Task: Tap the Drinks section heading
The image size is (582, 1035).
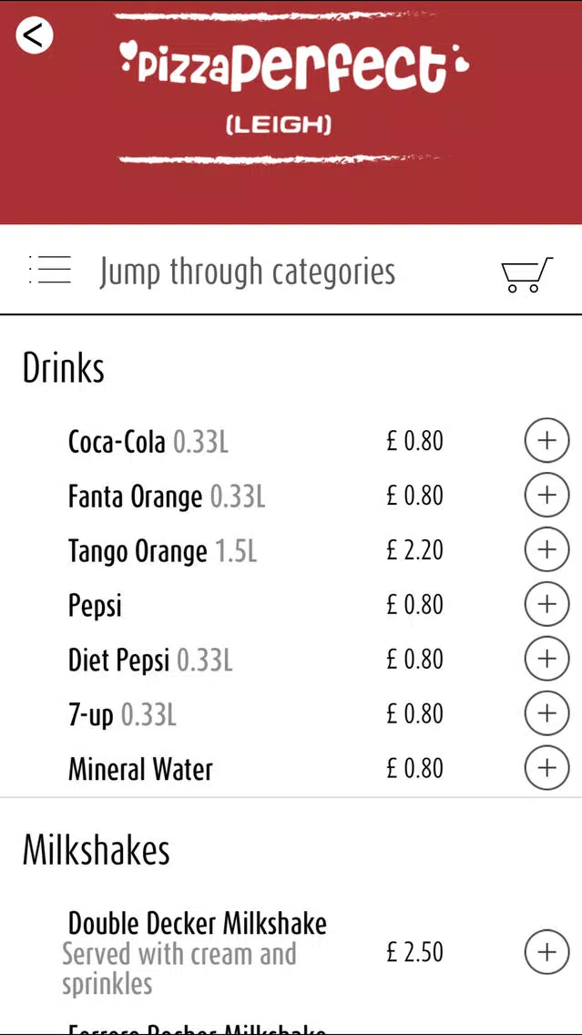Action: coord(64,368)
